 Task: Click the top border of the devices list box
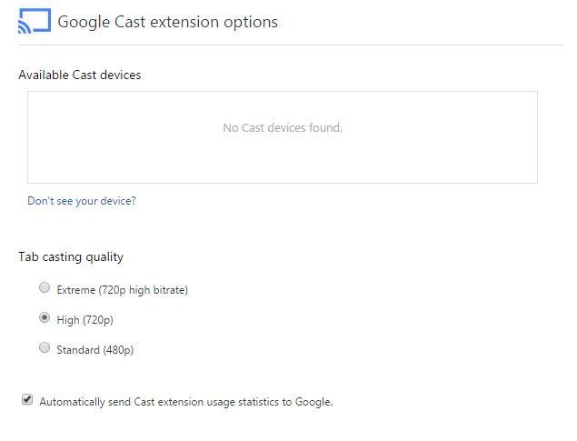[x=283, y=92]
